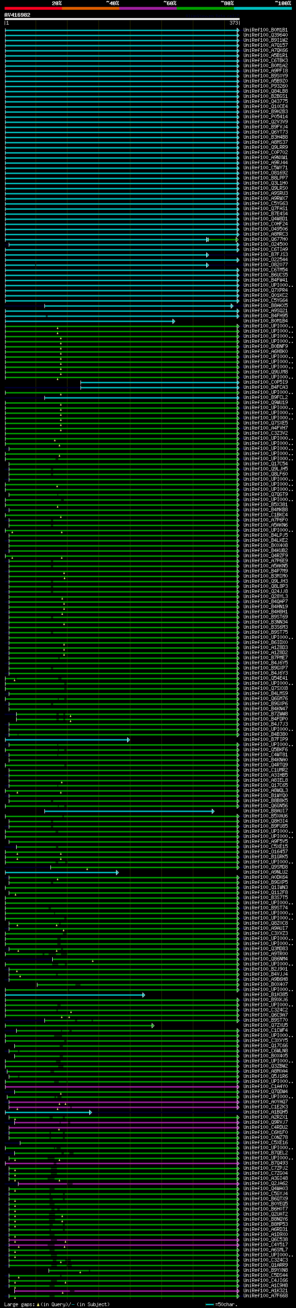This screenshot has width=296, height=1308.
Task: Select the UniRef100_O49506 label
Action: point(265,229)
